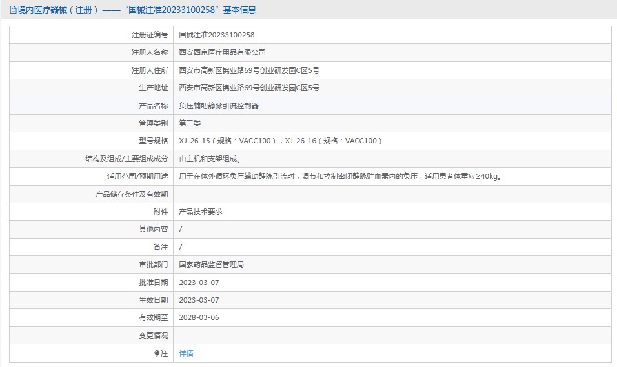This screenshot has height=367, width=617.
Task: Click the 批准日期 value 2023-03-07
Action: point(199,283)
